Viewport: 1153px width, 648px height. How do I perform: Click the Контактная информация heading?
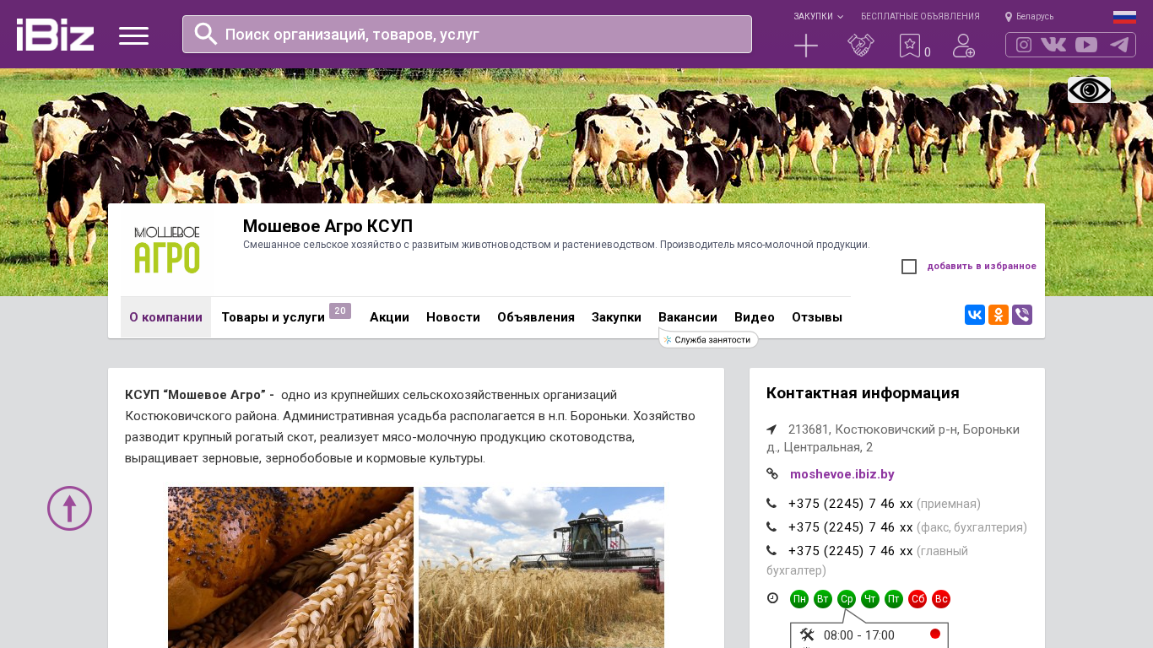(x=863, y=393)
